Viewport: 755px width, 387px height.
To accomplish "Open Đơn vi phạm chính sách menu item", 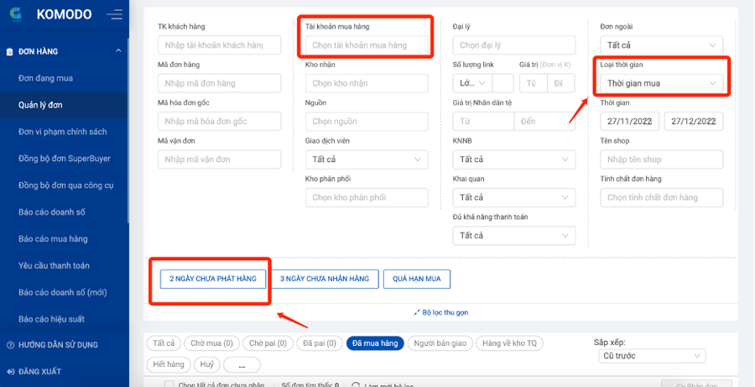I will click(x=63, y=132).
